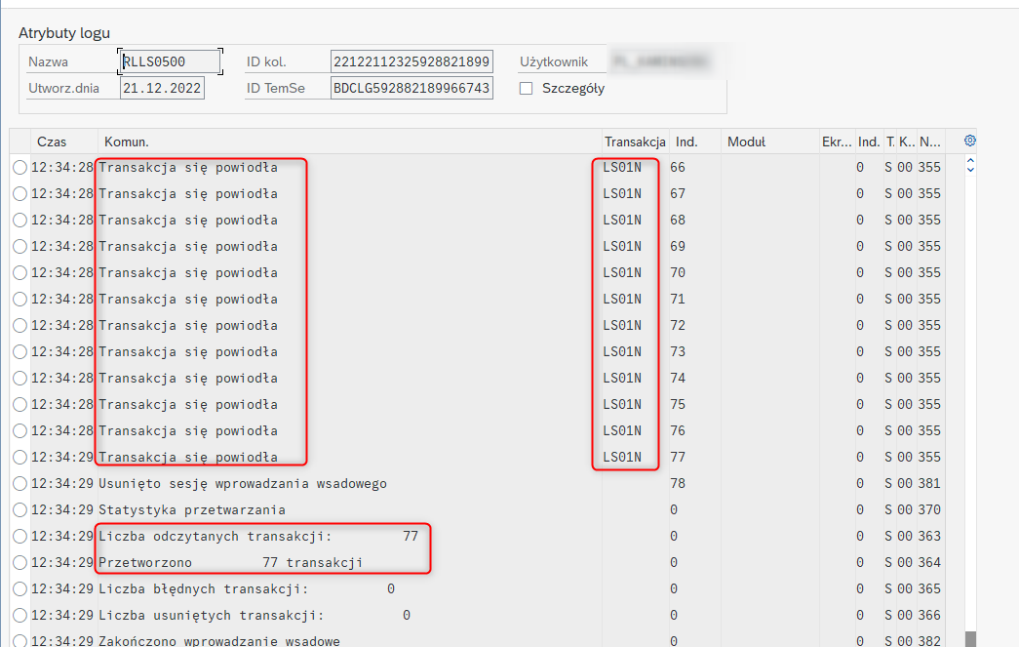
Task: Click the Moduł column header
Action: pyautogui.click(x=746, y=142)
